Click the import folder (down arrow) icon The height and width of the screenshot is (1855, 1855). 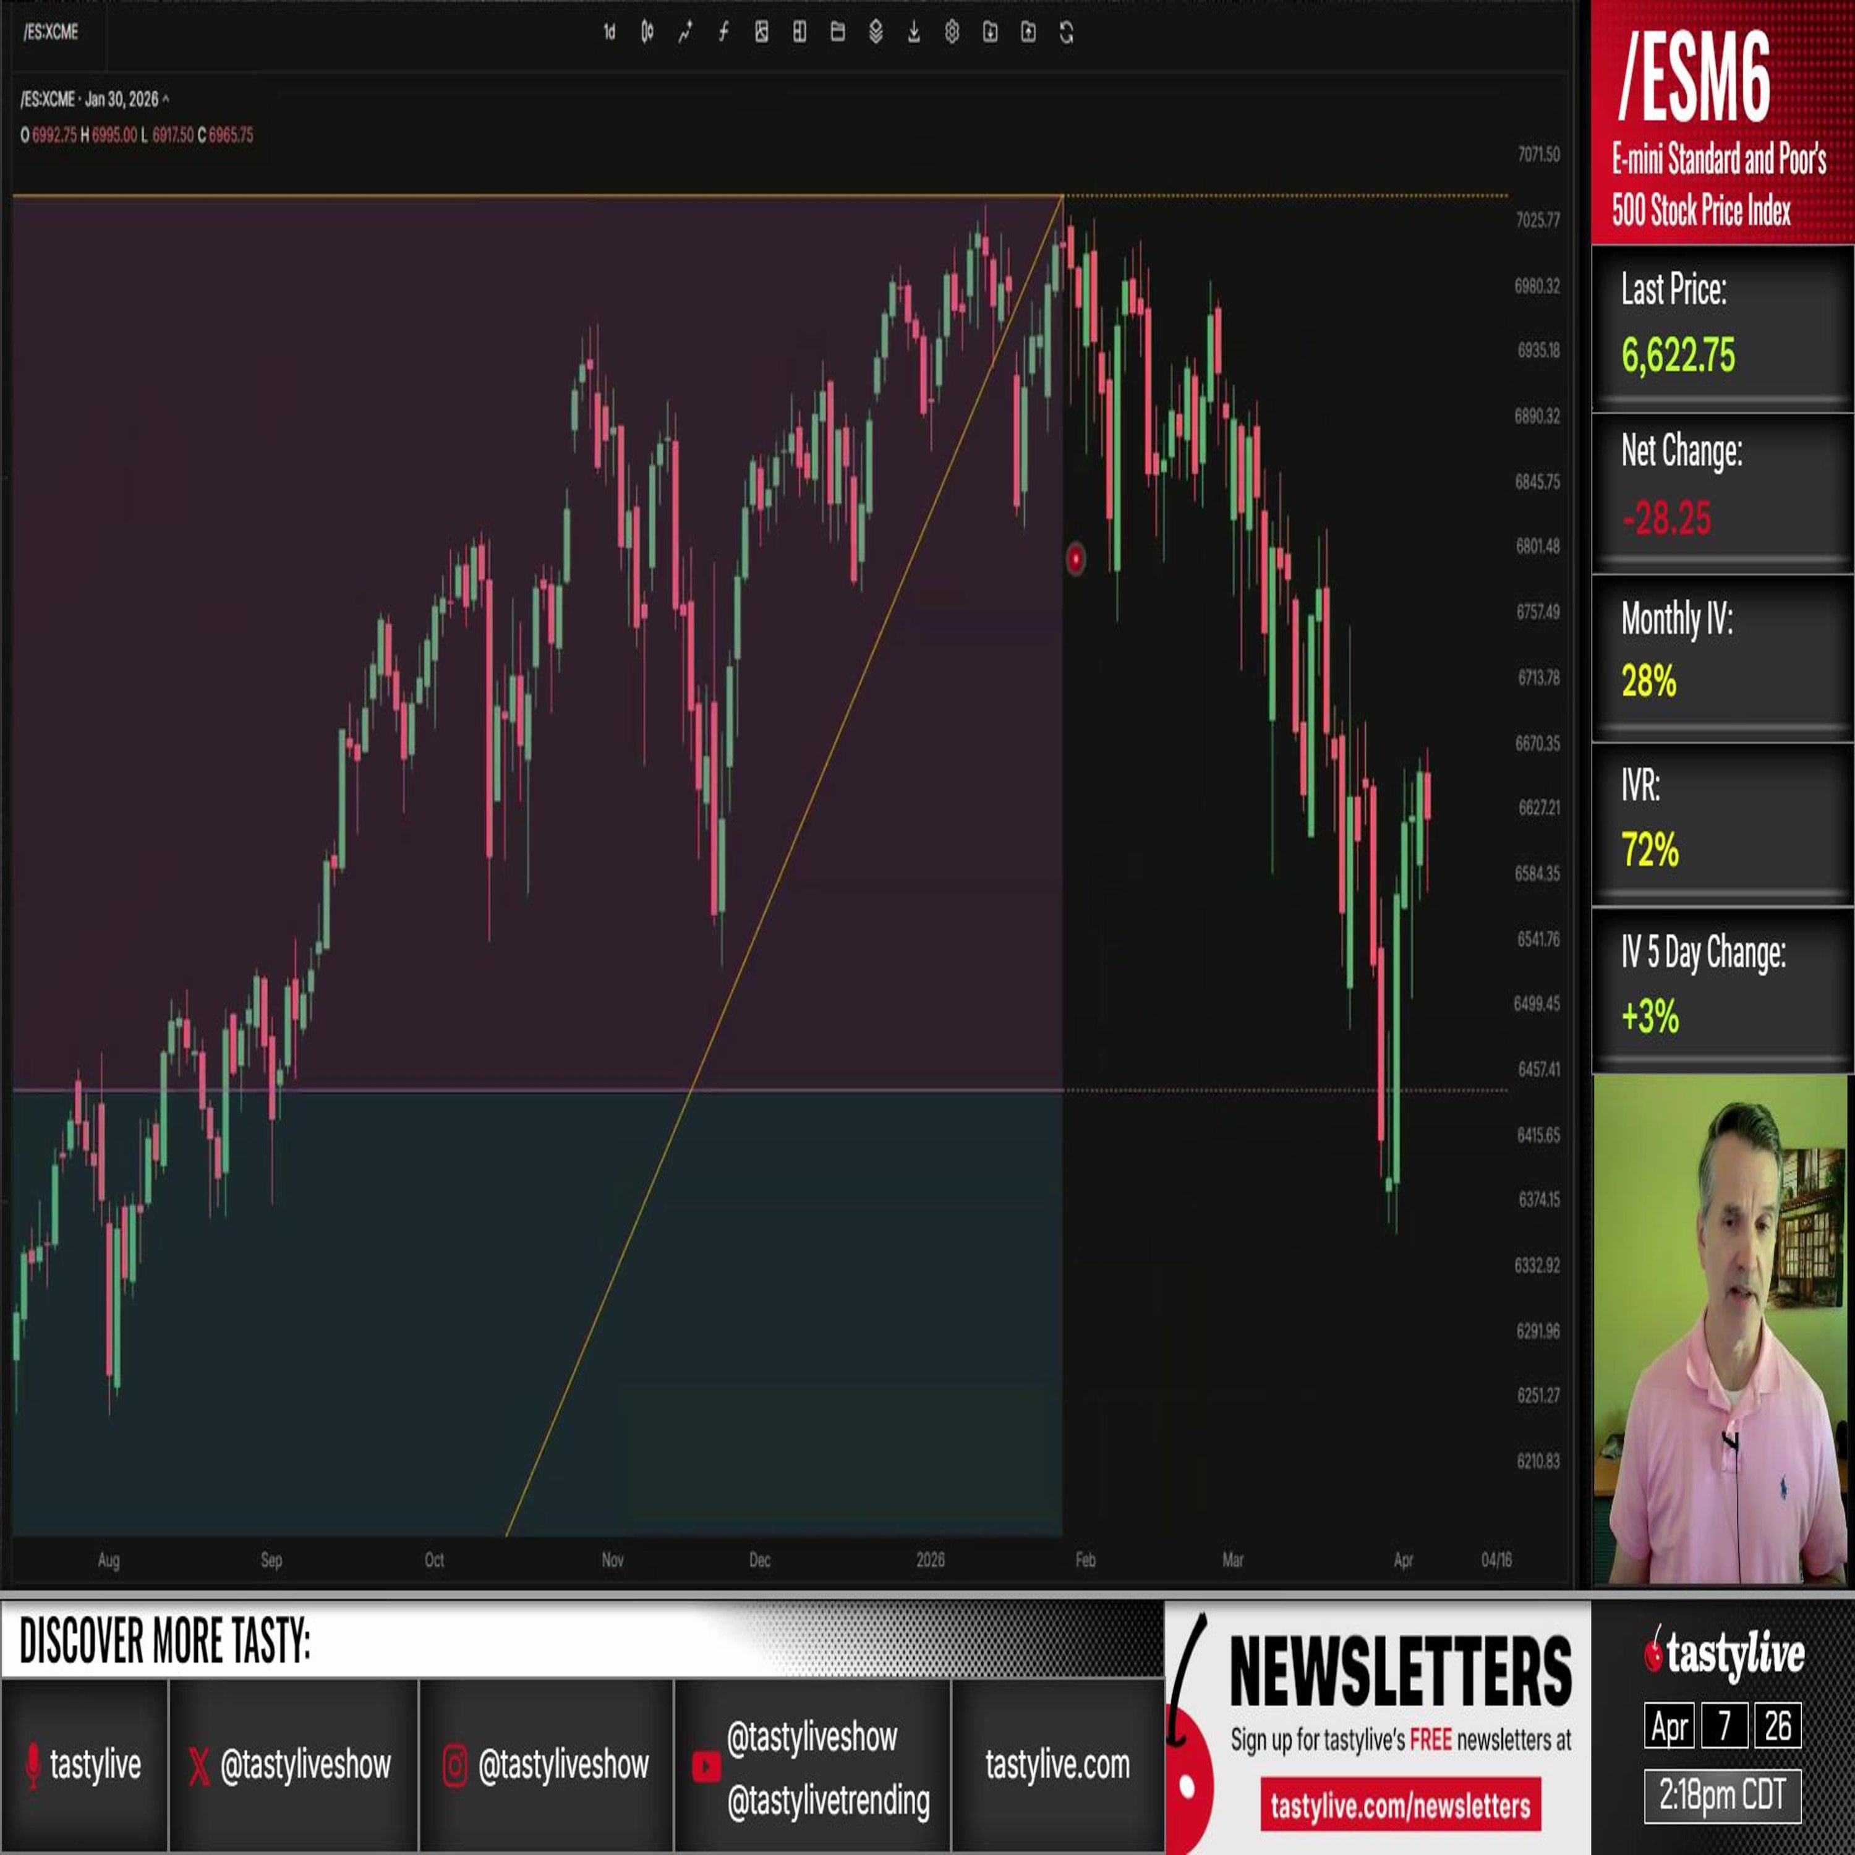[990, 33]
